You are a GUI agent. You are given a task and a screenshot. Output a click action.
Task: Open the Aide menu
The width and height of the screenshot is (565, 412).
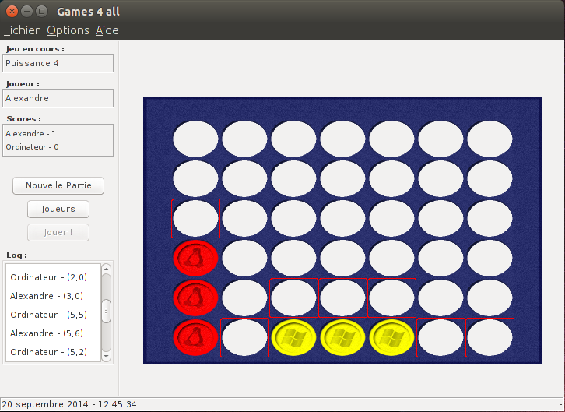click(x=107, y=30)
